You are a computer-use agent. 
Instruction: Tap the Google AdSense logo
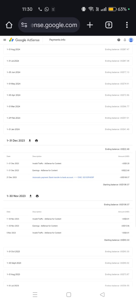click(24, 40)
